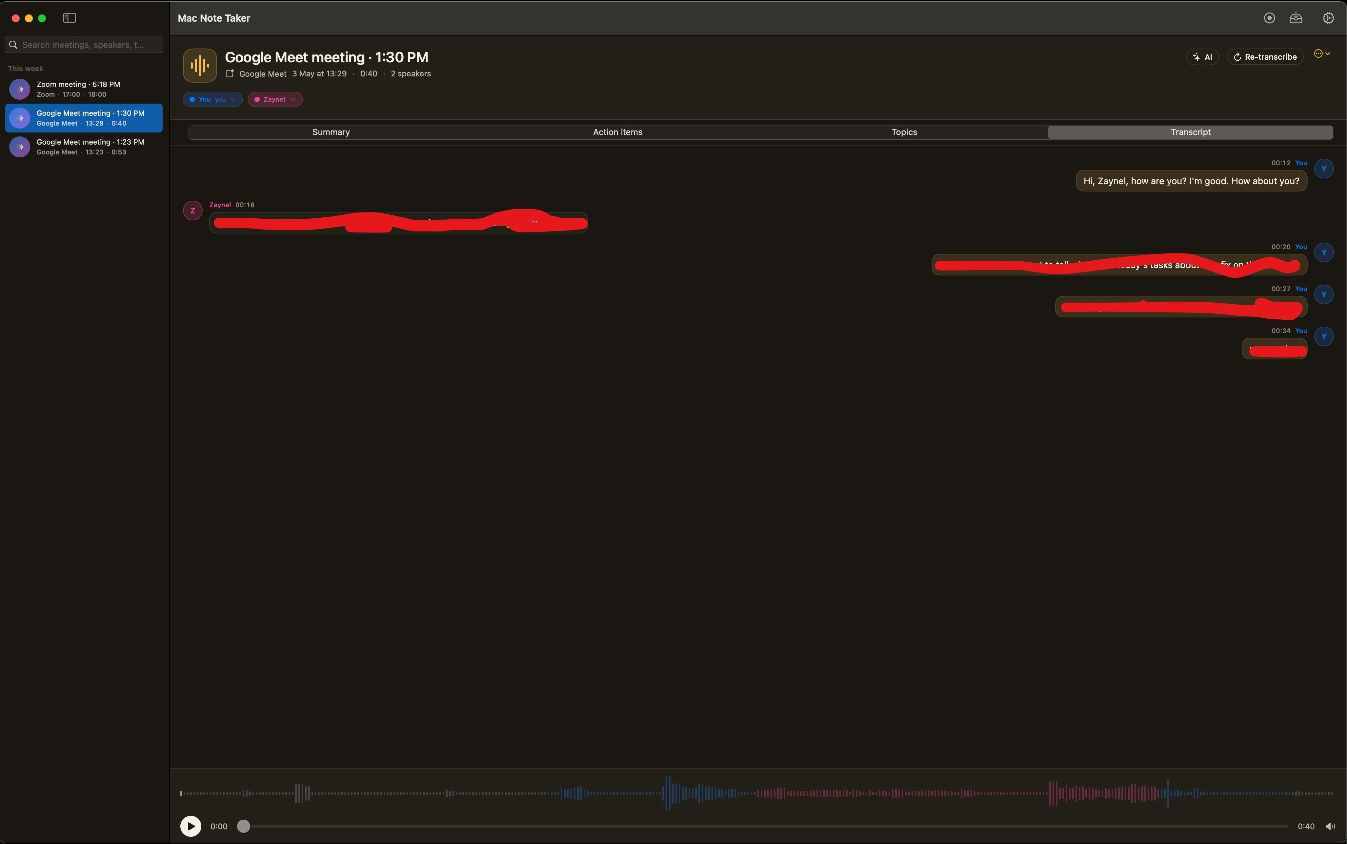Click the Google Meet source icon
The image size is (1347, 844).
[x=230, y=73]
